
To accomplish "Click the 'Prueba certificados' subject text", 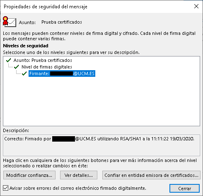I will 62,22.
